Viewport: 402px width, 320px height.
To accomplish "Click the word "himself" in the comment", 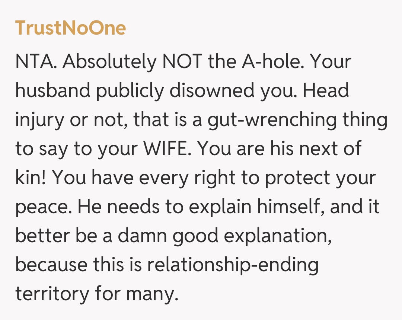I will pyautogui.click(x=285, y=207).
